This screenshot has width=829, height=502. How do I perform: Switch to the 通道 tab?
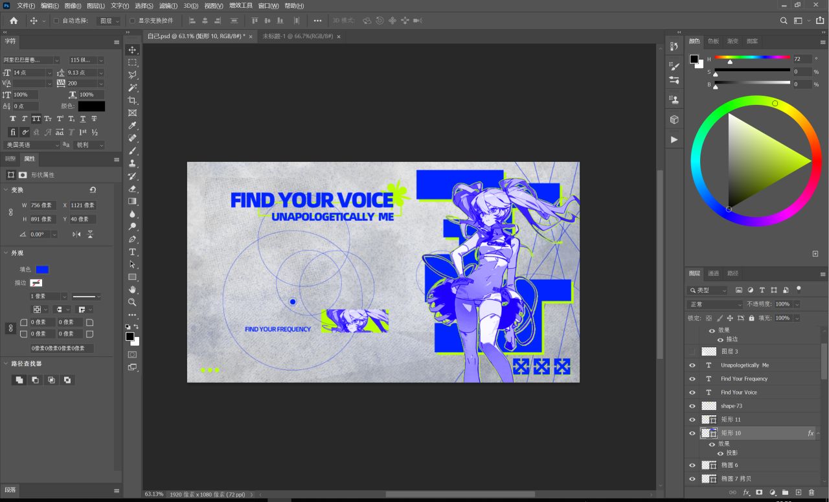[713, 273]
